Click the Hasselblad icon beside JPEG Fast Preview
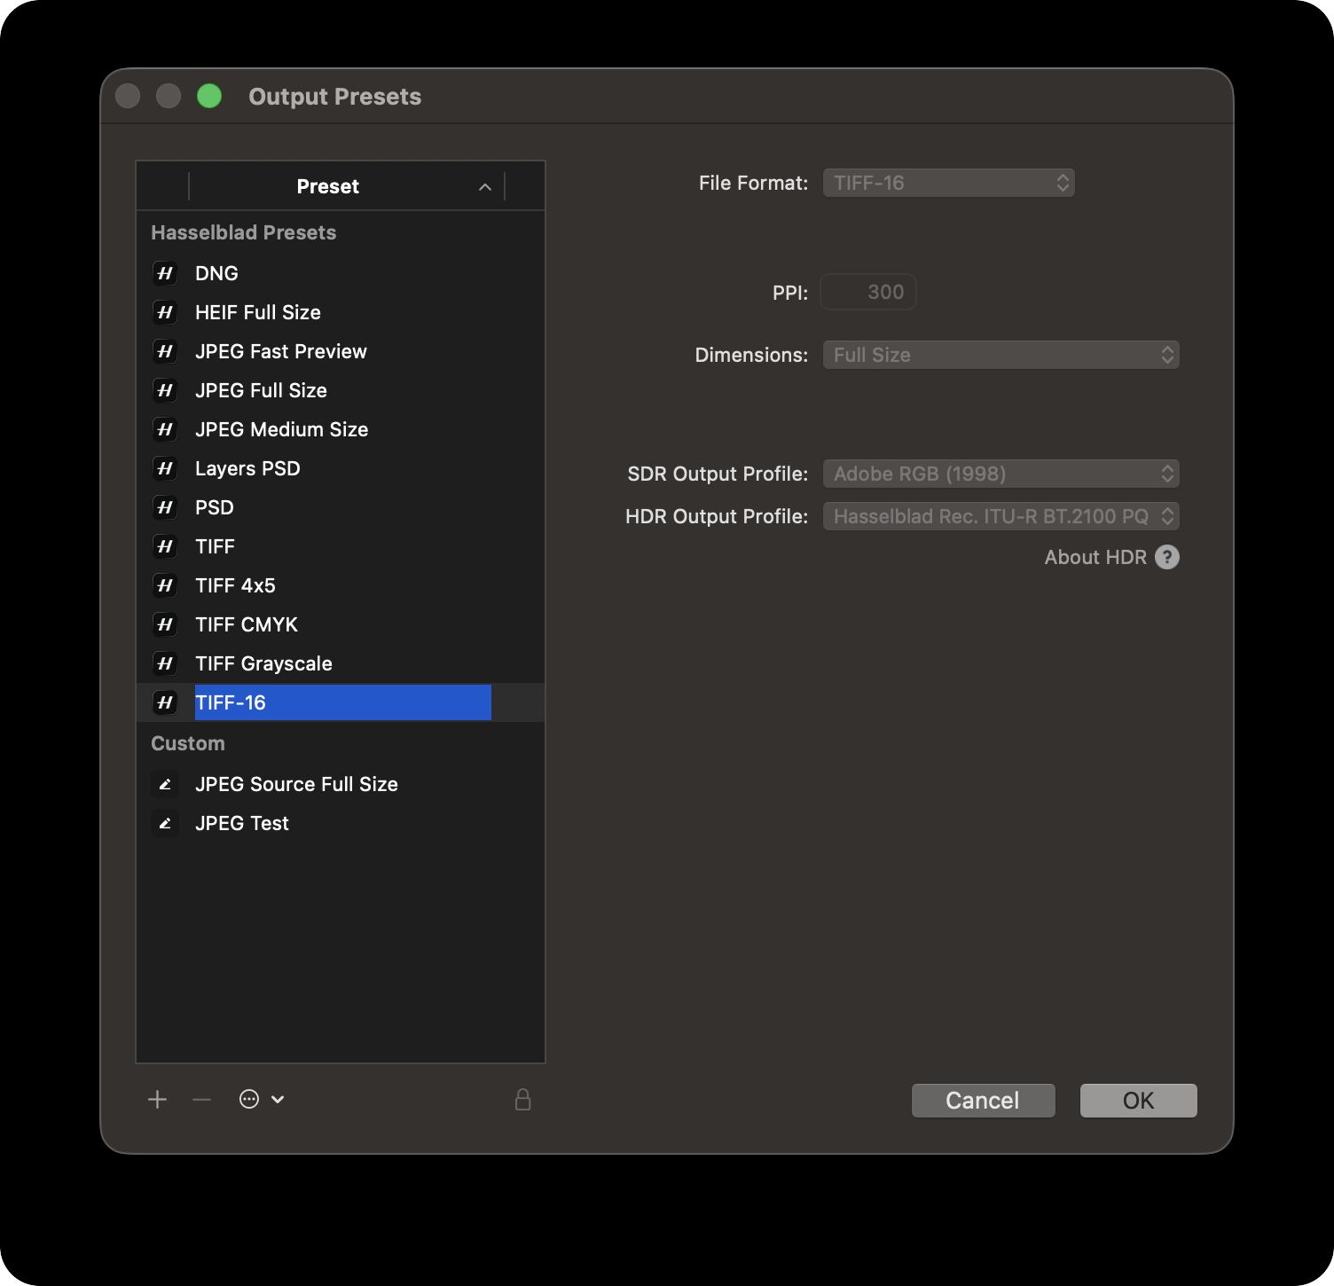The height and width of the screenshot is (1286, 1334). click(x=165, y=351)
